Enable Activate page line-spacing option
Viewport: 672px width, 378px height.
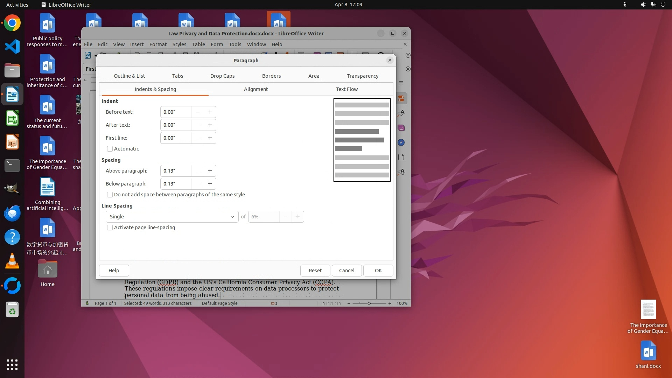[x=110, y=227]
